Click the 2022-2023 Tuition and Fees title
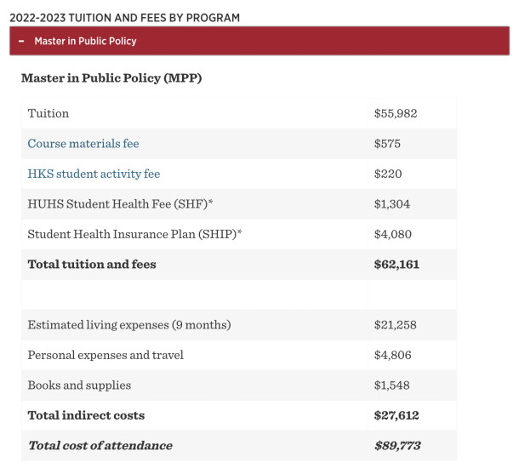 (x=125, y=18)
